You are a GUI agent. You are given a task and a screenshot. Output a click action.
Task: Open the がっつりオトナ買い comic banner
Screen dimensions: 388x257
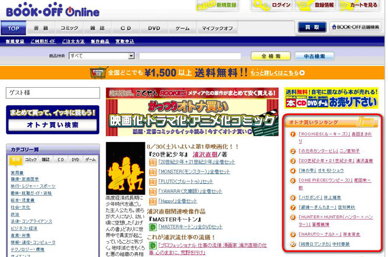click(192, 112)
